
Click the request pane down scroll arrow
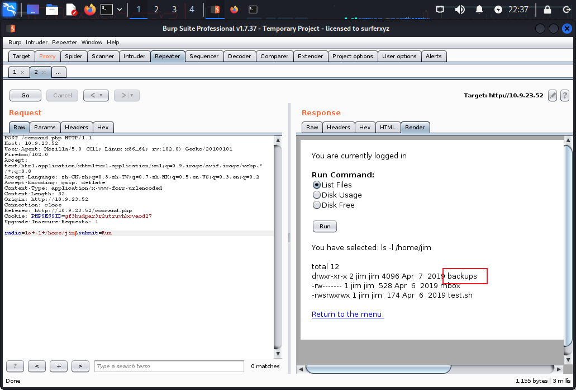click(278, 354)
